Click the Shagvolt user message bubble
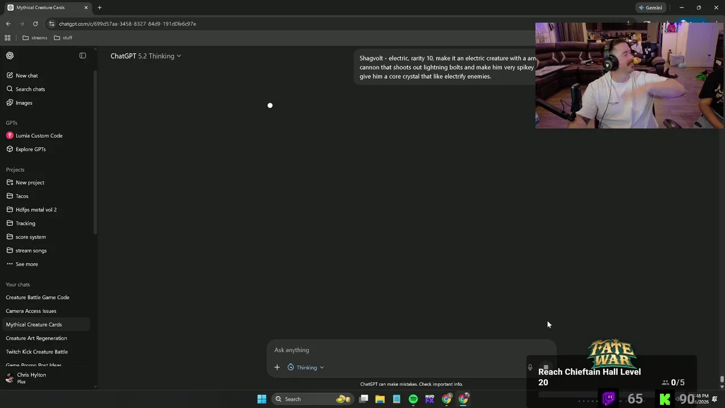The width and height of the screenshot is (725, 408). (x=446, y=67)
